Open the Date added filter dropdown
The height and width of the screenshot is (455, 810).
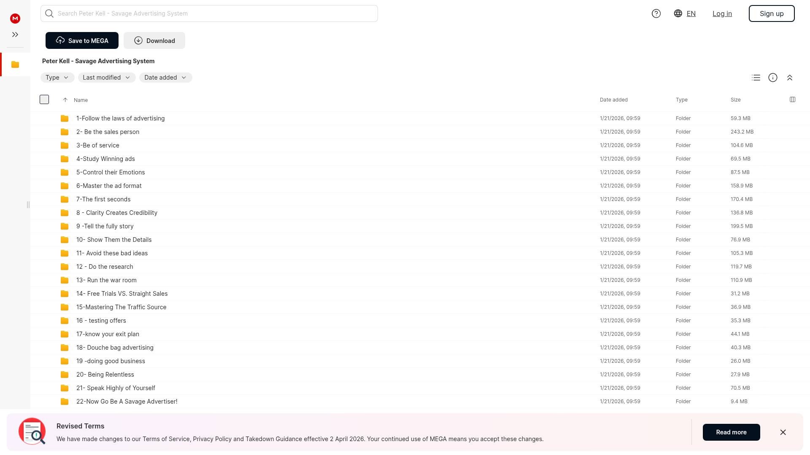click(x=165, y=78)
